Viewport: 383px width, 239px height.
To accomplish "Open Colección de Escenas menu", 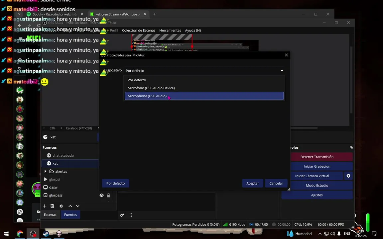I will click(x=139, y=31).
